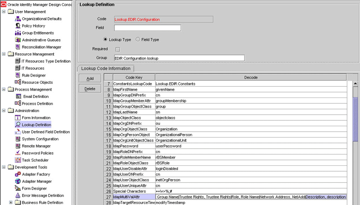Click the rBSMember decode cell
The height and width of the screenshot is (205, 360).
pos(251,157)
